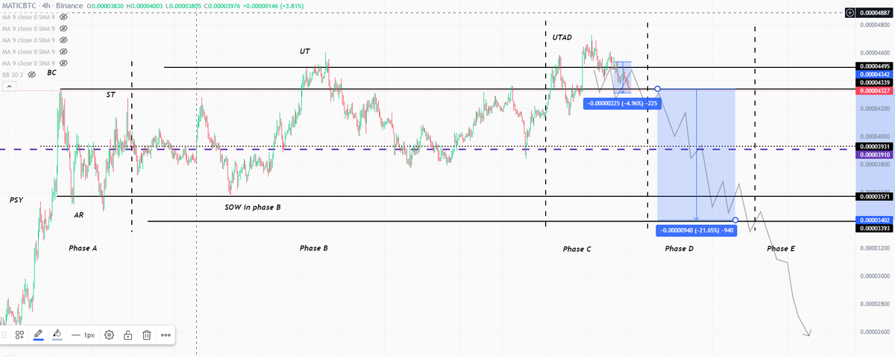
Task: Select the 0.00003393 price axis label
Action: [x=874, y=228]
